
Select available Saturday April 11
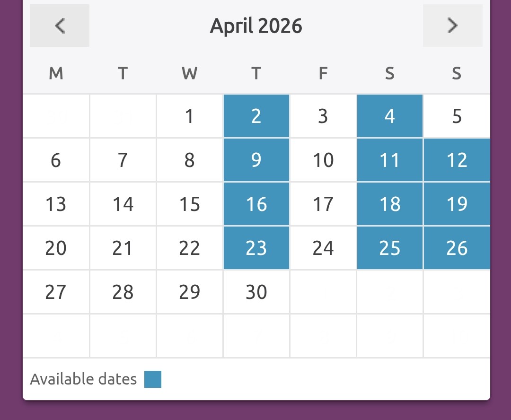(x=389, y=160)
